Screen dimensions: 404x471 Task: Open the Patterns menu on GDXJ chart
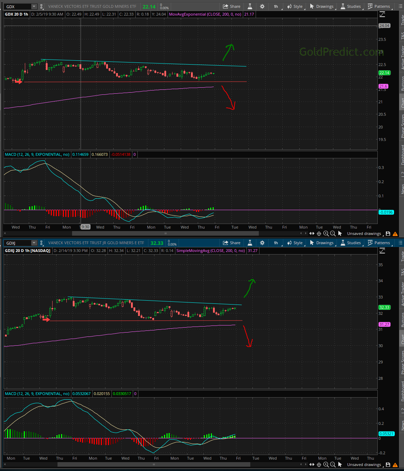[x=379, y=243]
